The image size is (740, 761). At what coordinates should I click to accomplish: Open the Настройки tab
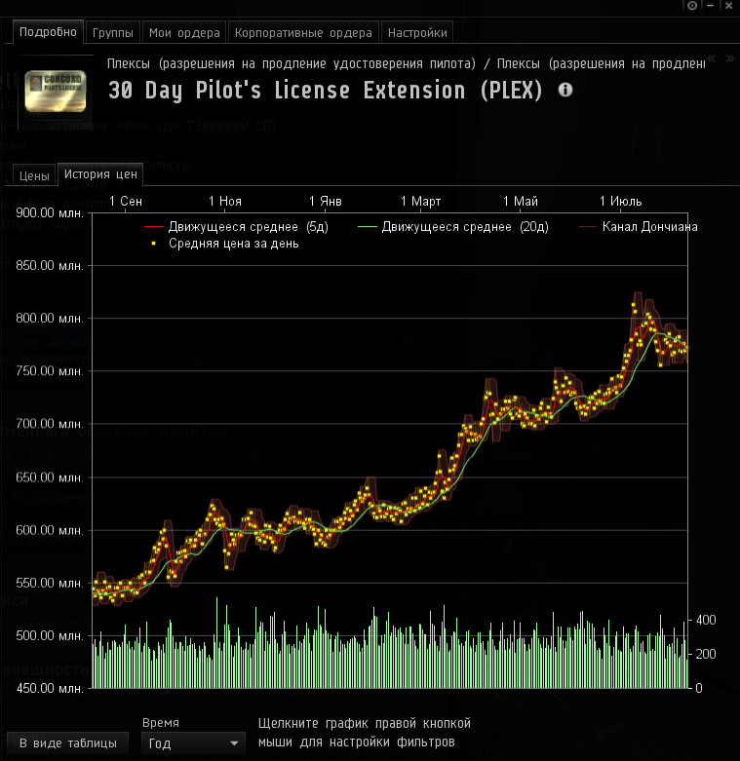(417, 33)
